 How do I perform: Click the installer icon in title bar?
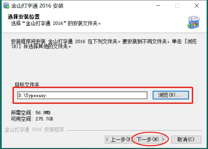pyautogui.click(x=6, y=6)
